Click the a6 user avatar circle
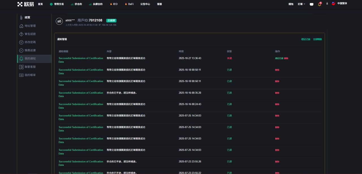The height and width of the screenshot is (174, 362). click(59, 21)
